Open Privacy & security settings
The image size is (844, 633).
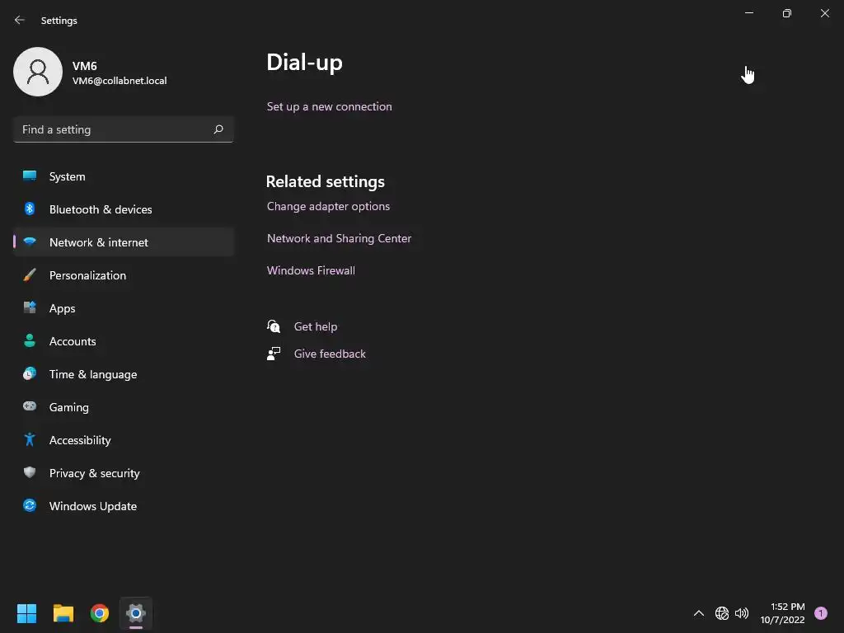coord(124,473)
